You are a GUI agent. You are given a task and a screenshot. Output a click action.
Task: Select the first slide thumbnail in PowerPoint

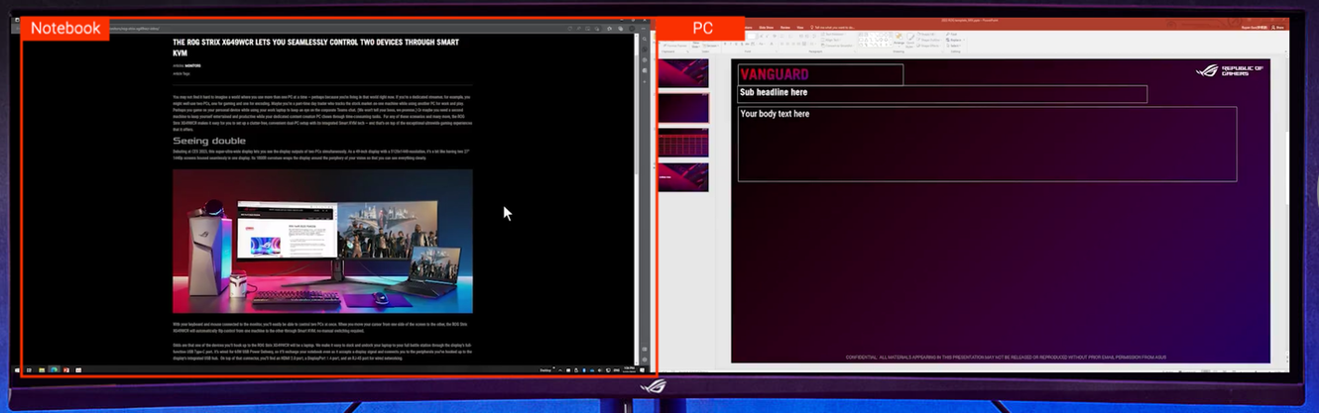(x=682, y=73)
